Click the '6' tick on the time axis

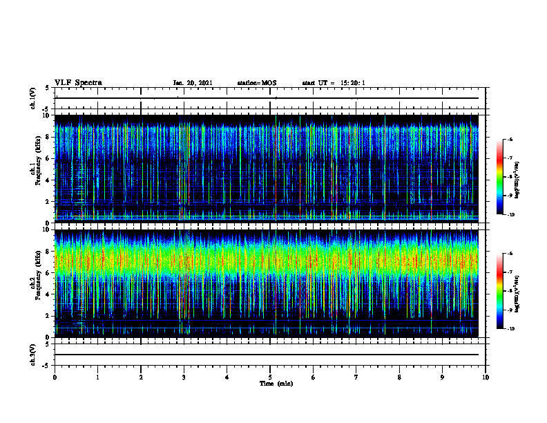coord(314,377)
